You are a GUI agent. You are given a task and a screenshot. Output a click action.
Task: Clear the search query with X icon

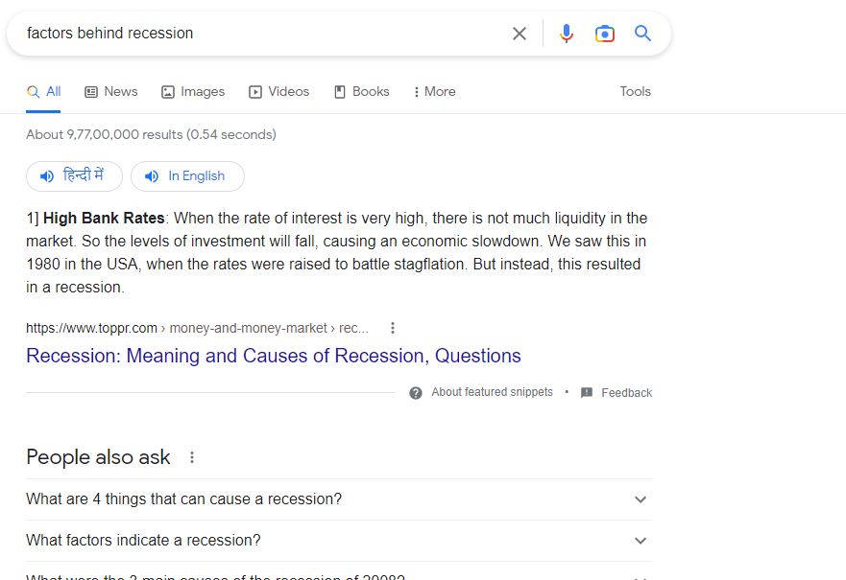click(520, 34)
